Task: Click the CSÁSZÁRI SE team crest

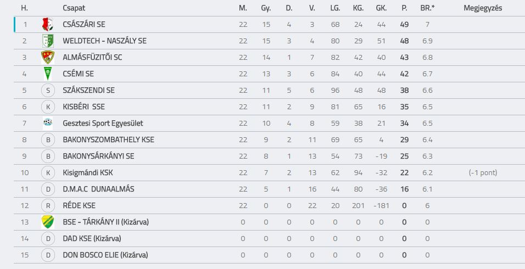Action: 48,24
